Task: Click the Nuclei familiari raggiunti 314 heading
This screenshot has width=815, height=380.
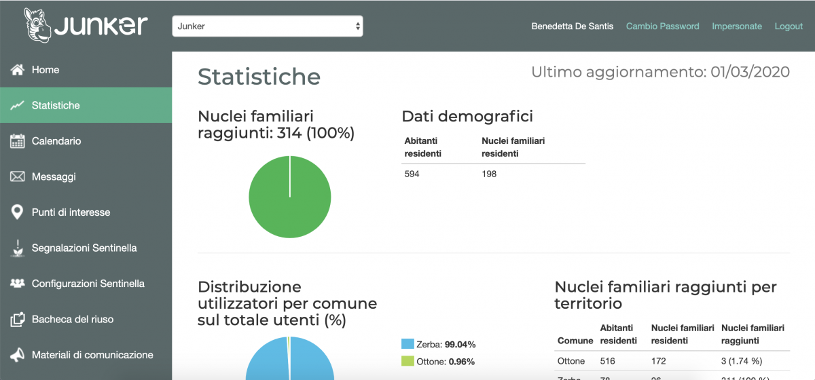Action: (x=276, y=125)
